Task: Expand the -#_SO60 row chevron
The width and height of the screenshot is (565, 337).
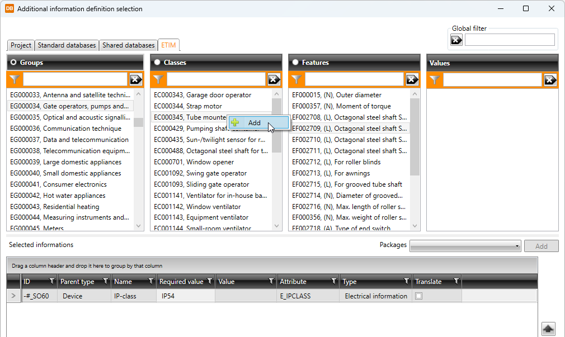Action: (13, 296)
